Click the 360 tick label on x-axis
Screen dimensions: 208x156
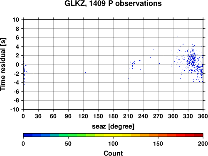[x=203, y=116]
